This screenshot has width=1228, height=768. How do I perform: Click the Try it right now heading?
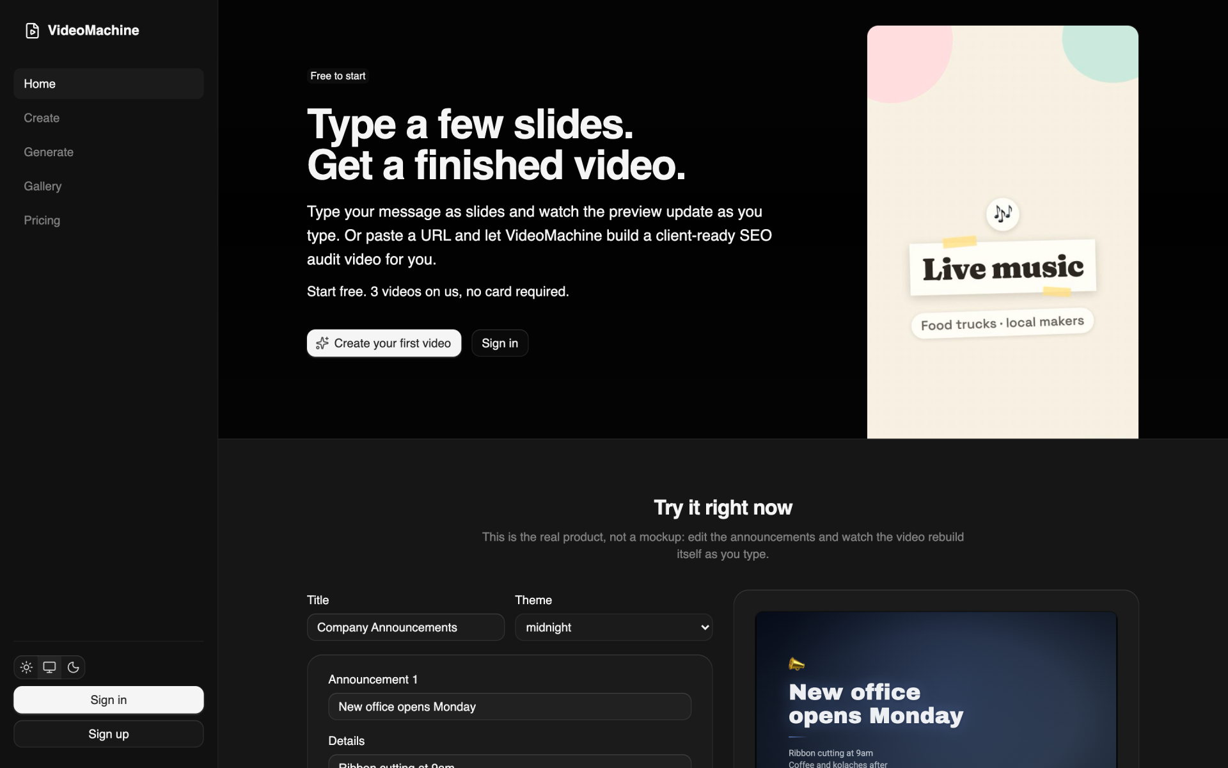(x=723, y=508)
